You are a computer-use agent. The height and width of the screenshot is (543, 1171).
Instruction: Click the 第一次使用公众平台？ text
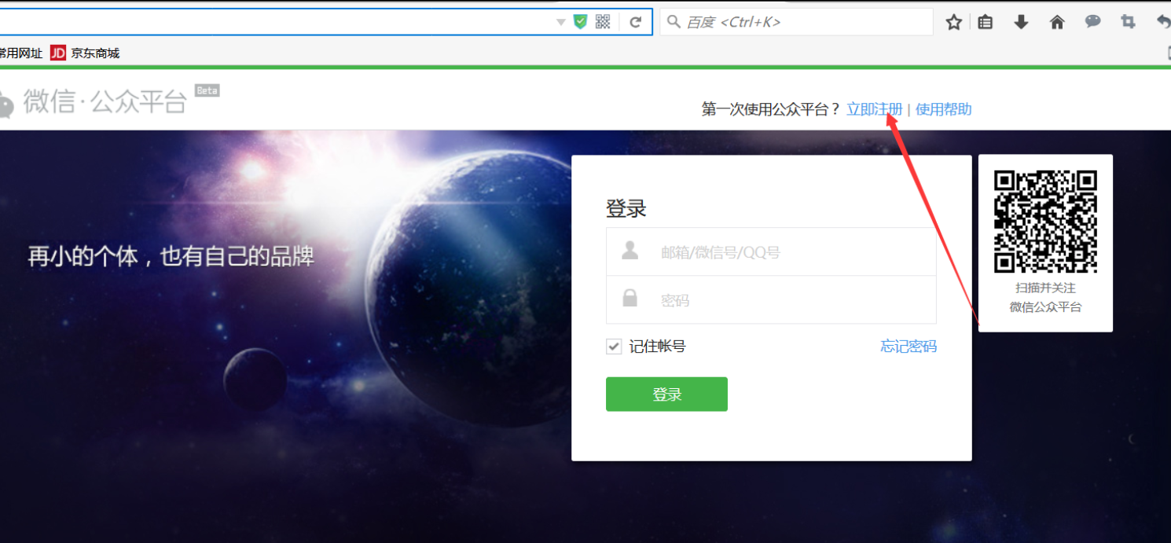[771, 109]
